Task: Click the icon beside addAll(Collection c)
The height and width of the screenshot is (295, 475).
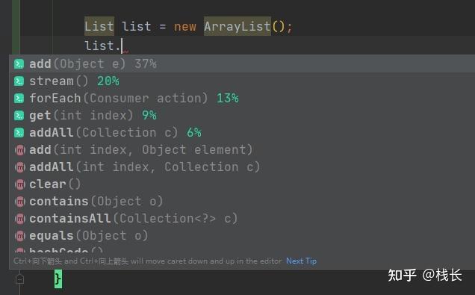Action: 19,133
